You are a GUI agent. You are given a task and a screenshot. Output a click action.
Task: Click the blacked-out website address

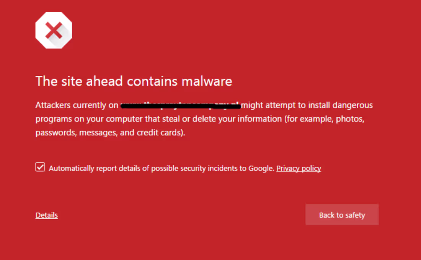tap(181, 105)
